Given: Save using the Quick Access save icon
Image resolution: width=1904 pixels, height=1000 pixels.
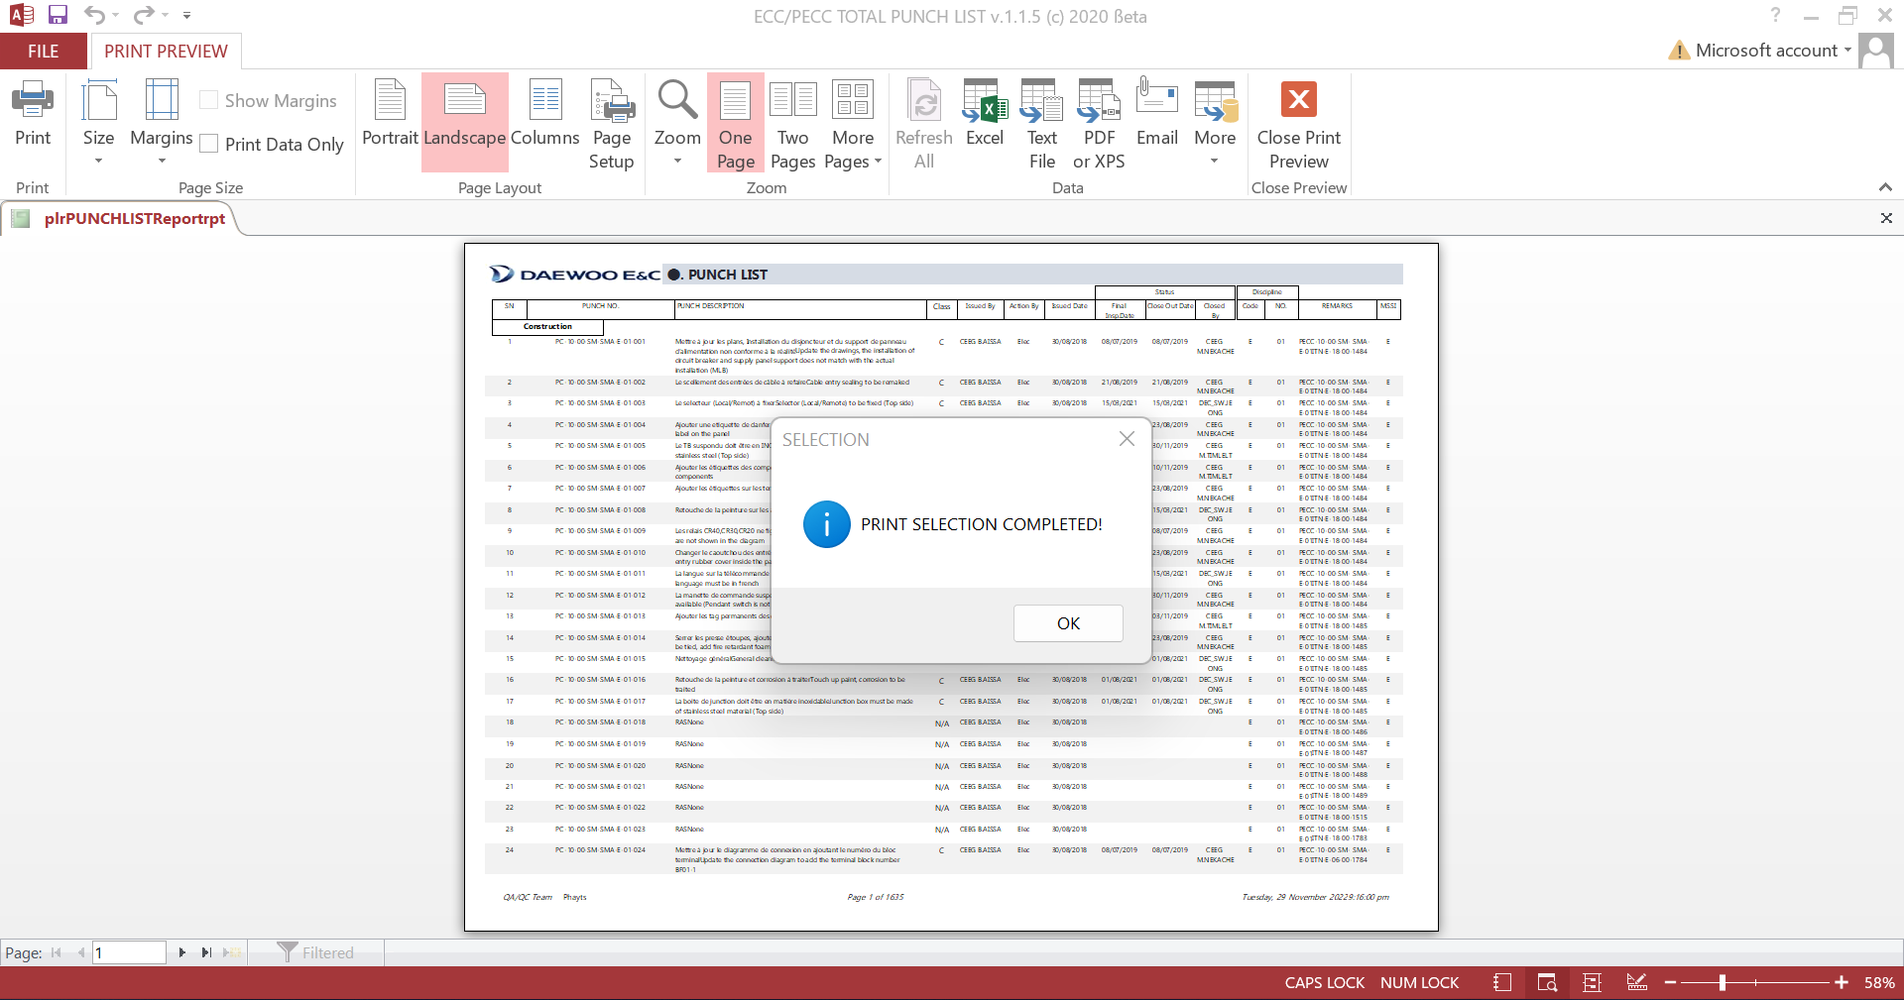Looking at the screenshot, I should click(58, 15).
